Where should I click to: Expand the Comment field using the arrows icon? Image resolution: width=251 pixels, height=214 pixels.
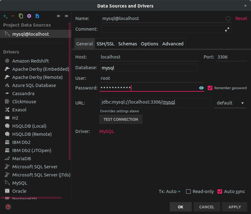click(227, 29)
